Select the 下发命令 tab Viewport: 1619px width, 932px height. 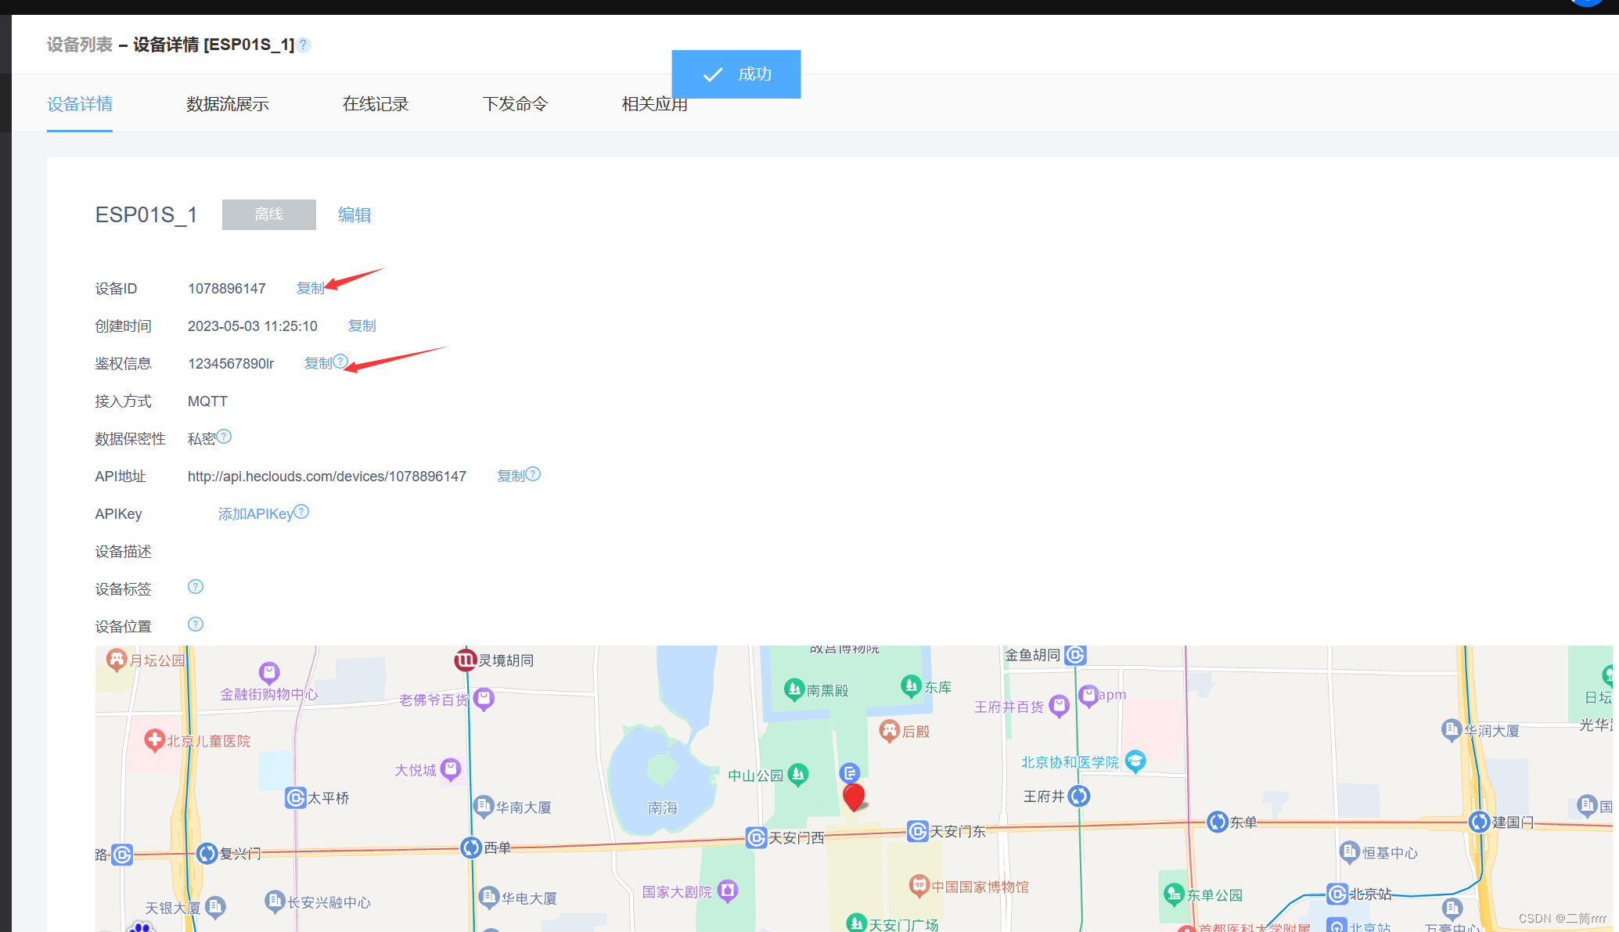click(515, 104)
